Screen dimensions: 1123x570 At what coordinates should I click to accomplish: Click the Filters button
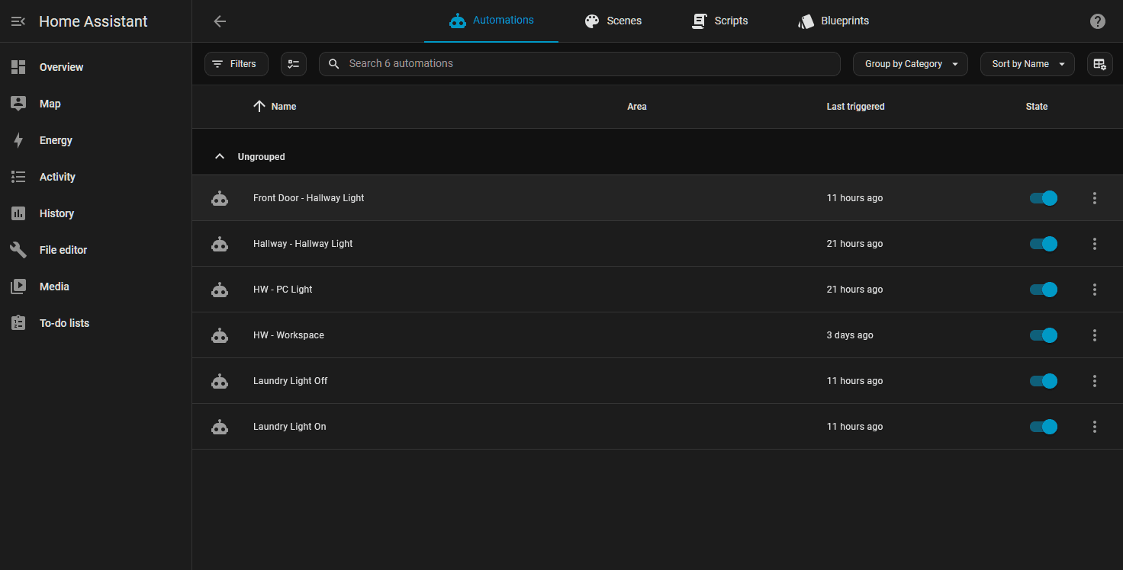pyautogui.click(x=236, y=64)
